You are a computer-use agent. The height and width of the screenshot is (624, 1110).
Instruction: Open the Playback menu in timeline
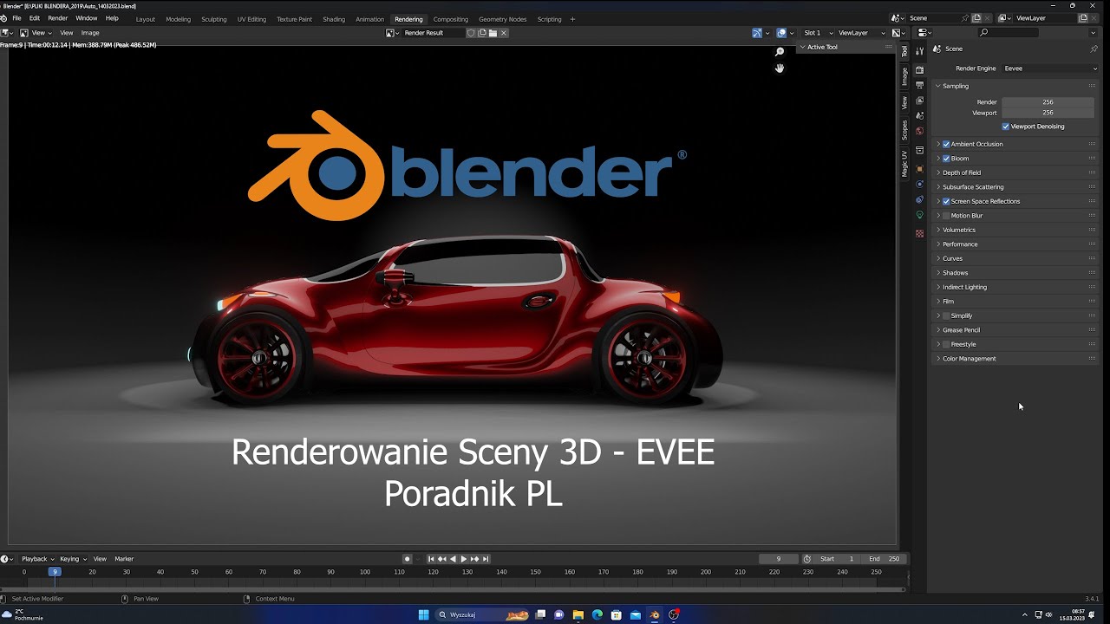coord(36,559)
